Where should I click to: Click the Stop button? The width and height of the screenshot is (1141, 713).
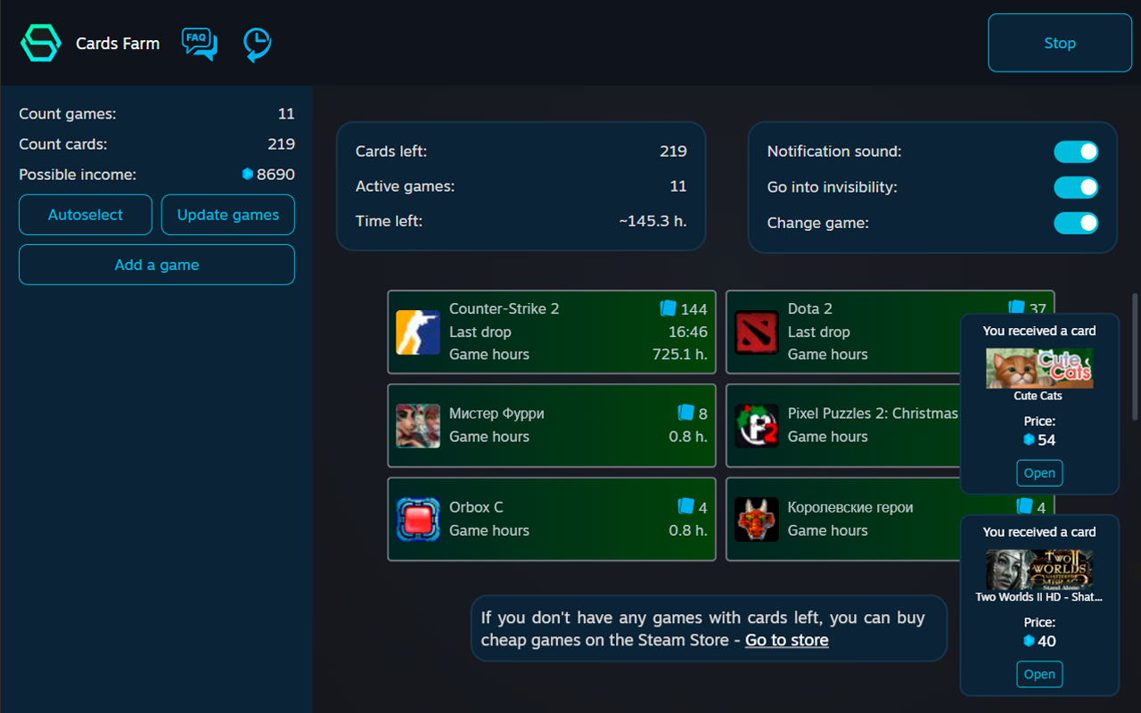click(1060, 43)
